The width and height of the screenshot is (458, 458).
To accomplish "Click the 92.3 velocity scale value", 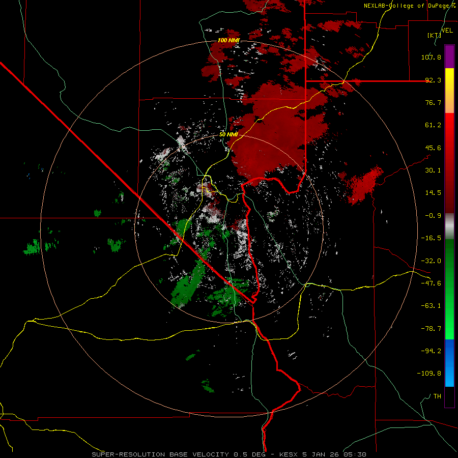I will pos(433,80).
